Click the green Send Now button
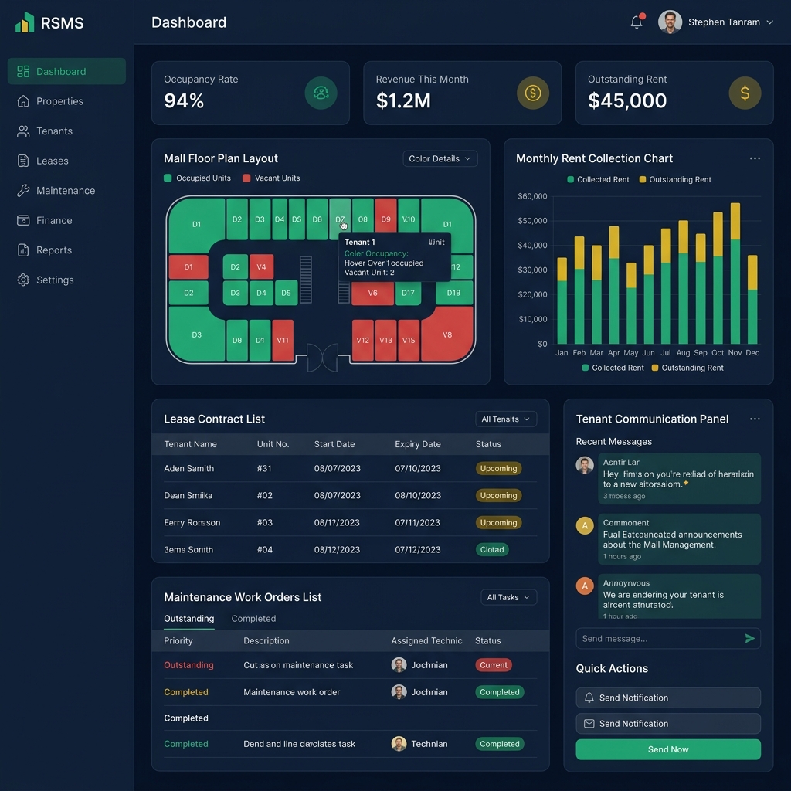The height and width of the screenshot is (791, 791). [668, 749]
